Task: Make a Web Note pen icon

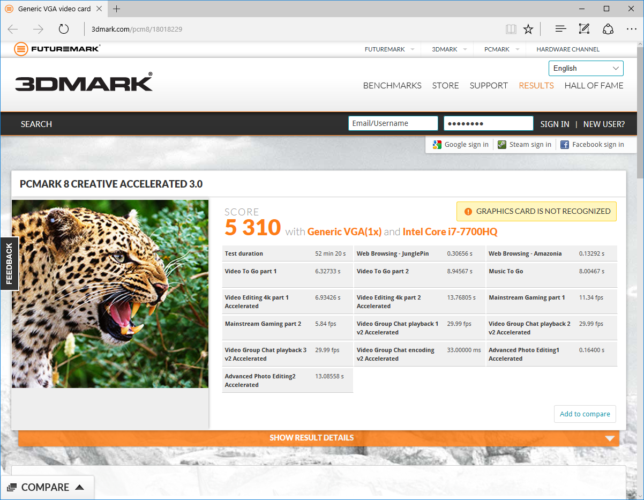Action: click(x=584, y=29)
